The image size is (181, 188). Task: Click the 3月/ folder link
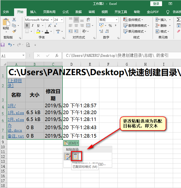click(x=12, y=106)
